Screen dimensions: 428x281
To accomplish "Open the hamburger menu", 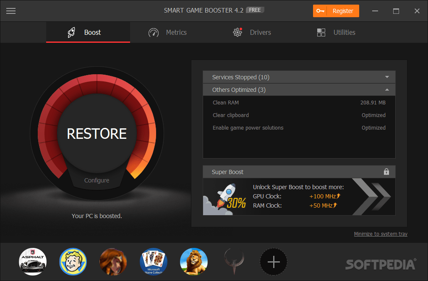I will pyautogui.click(x=11, y=11).
